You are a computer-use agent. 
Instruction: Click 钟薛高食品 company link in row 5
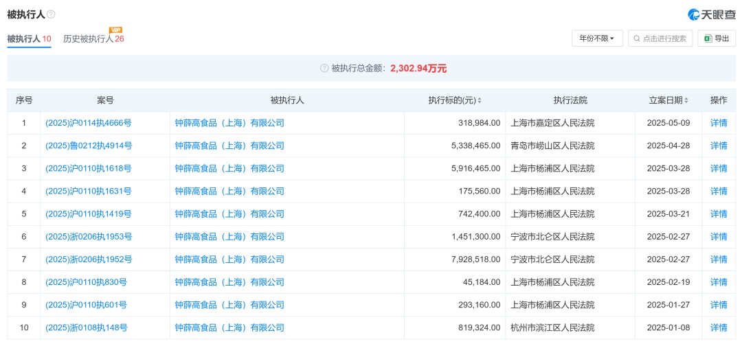click(229, 214)
